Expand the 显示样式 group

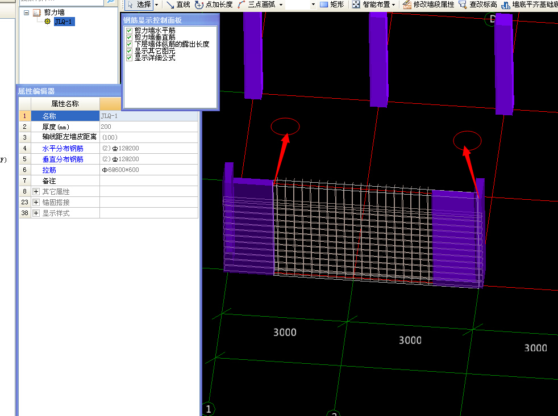coord(36,213)
